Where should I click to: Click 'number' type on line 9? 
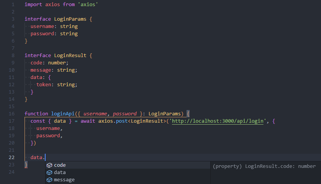[57, 63]
